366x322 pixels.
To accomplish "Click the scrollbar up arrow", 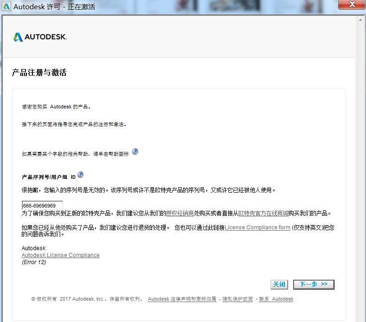I will tap(361, 20).
